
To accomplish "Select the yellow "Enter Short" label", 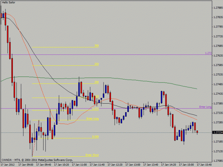I will pos(92,155).
